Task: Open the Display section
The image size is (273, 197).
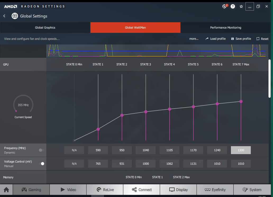Action: click(x=178, y=190)
